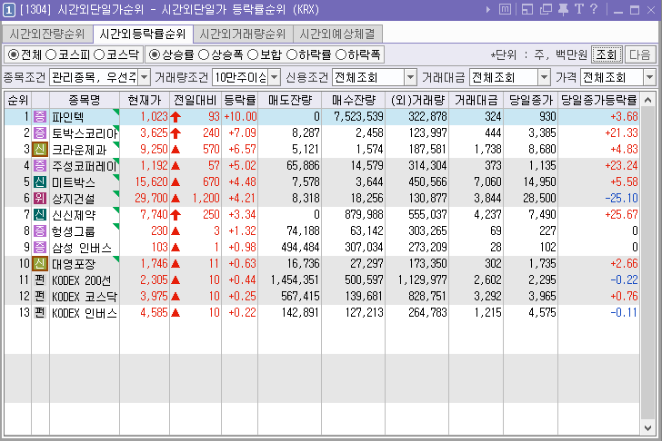This screenshot has height=441, width=662.
Task: Click the 신 badge beside 대영포장
Action: click(x=40, y=264)
